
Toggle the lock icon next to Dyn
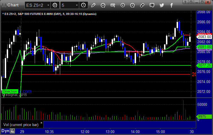(12, 131)
